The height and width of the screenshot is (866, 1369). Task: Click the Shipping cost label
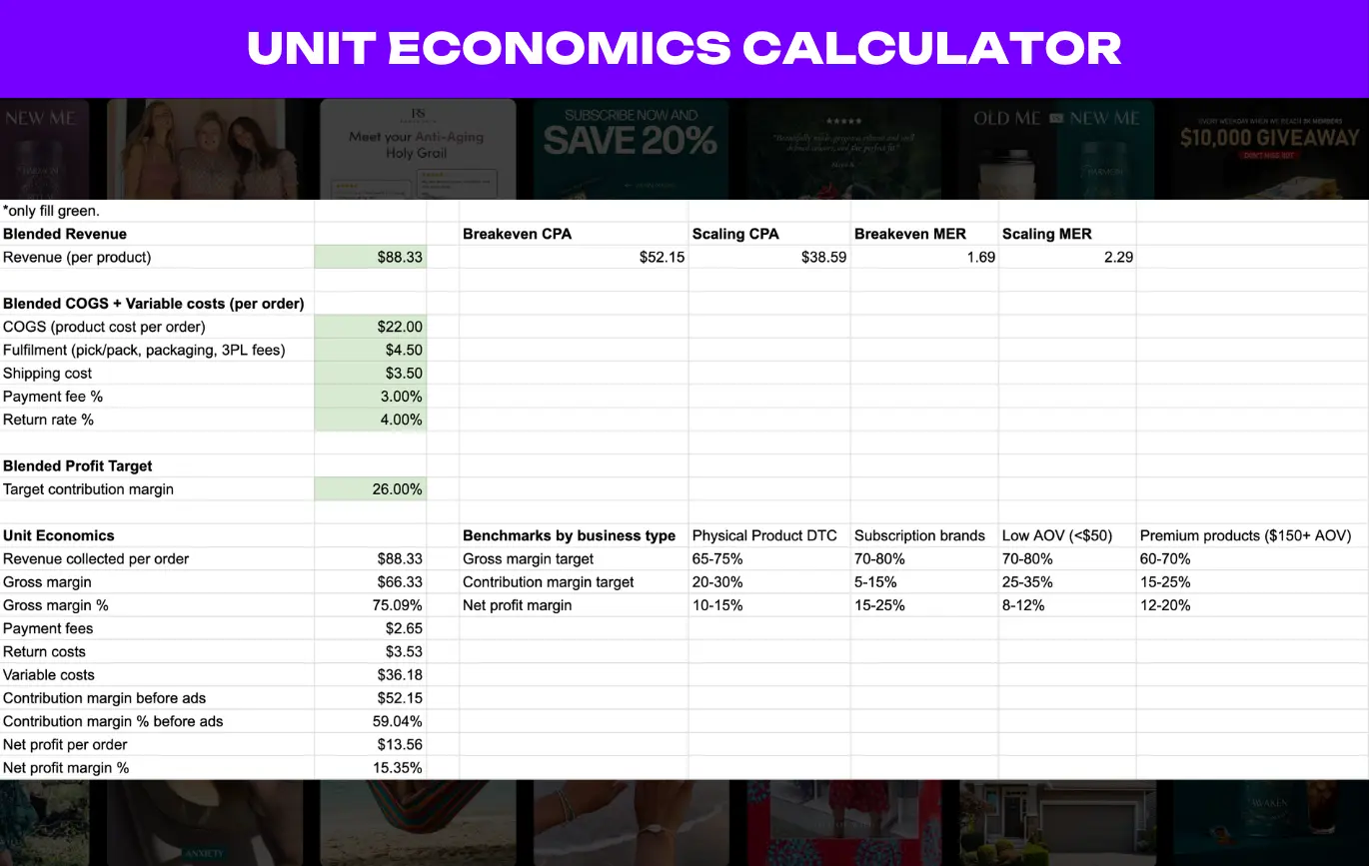click(47, 373)
